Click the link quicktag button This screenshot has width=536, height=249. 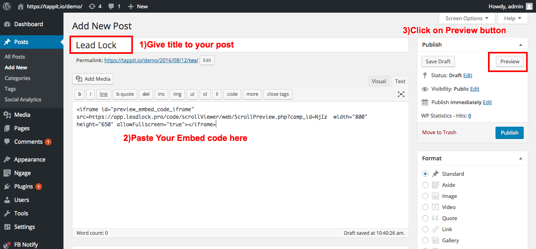(104, 94)
